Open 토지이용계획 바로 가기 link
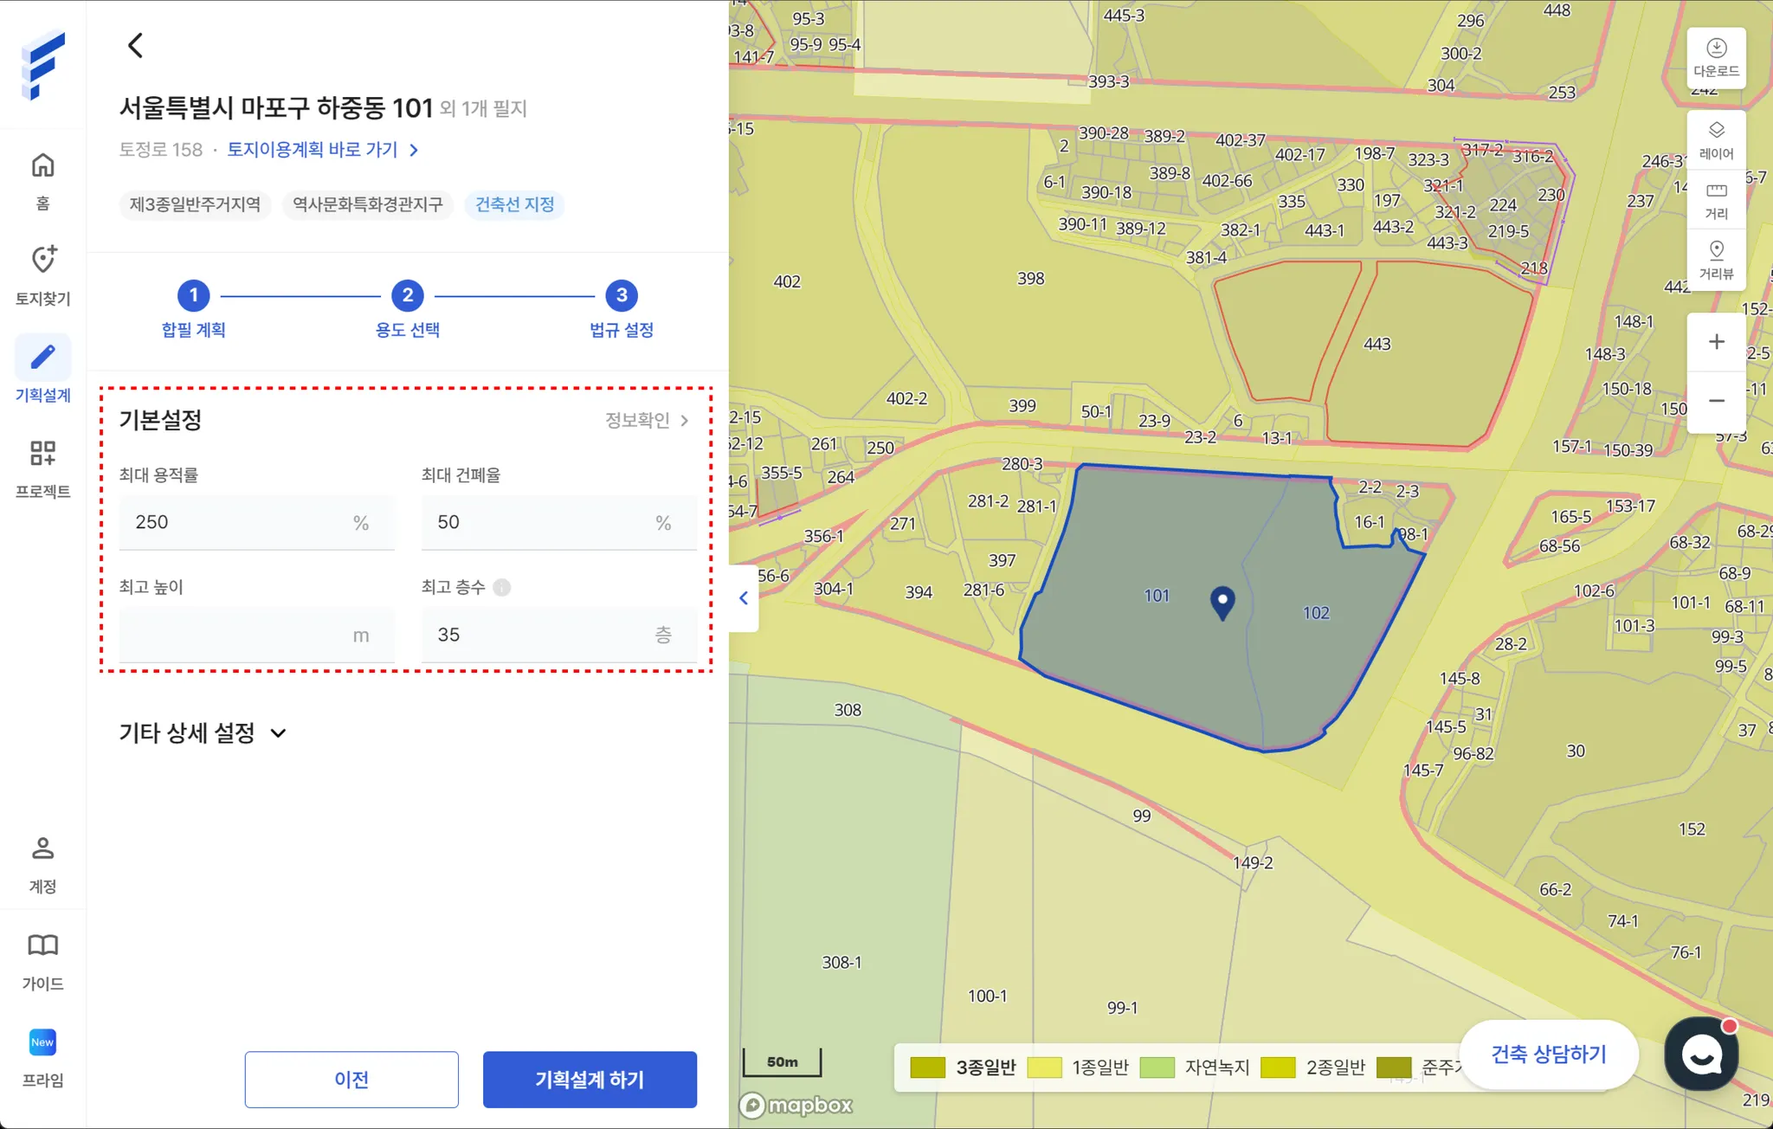This screenshot has width=1773, height=1129. 322,150
